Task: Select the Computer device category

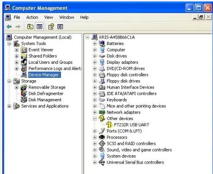Action: [x=116, y=50]
